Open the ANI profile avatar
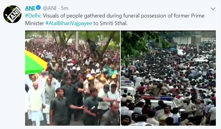This screenshot has height=129, width=221. point(12,14)
